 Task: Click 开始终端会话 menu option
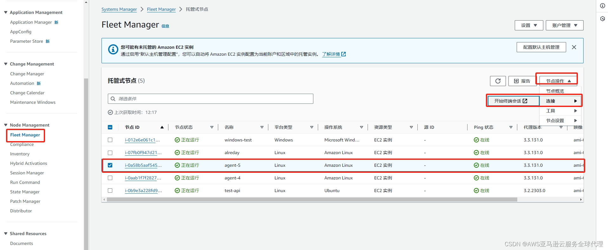tap(513, 101)
